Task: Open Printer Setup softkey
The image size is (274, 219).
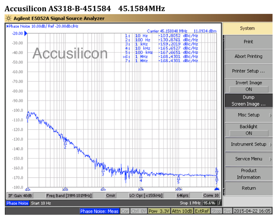Action: pos(248,71)
